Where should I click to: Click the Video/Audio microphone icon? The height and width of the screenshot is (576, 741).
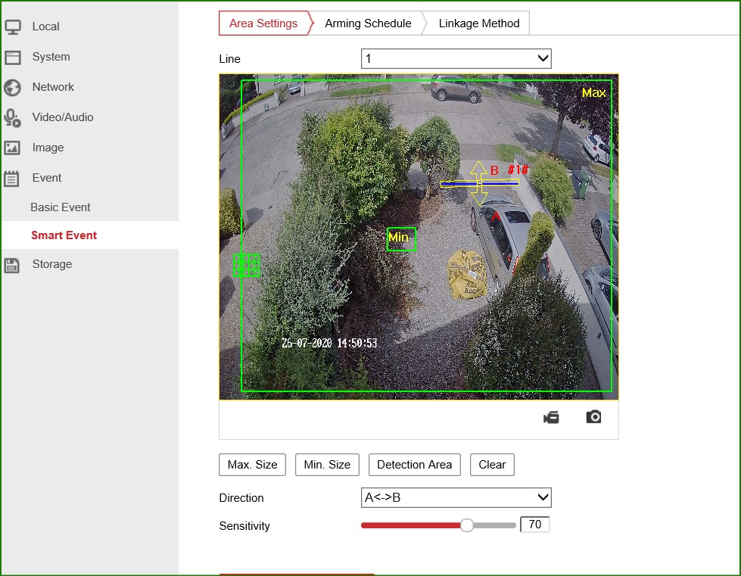pos(13,117)
